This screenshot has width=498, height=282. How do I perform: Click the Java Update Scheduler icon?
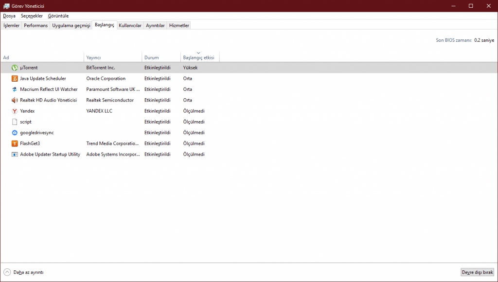15,78
